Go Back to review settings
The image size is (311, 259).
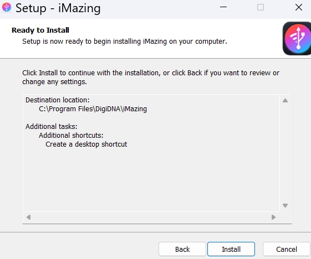click(x=182, y=249)
